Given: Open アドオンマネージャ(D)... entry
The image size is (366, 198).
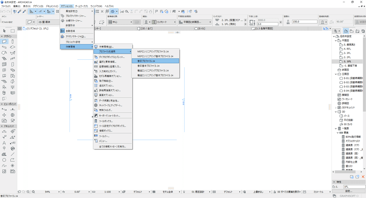Looking at the screenshot, I should tap(77, 37).
